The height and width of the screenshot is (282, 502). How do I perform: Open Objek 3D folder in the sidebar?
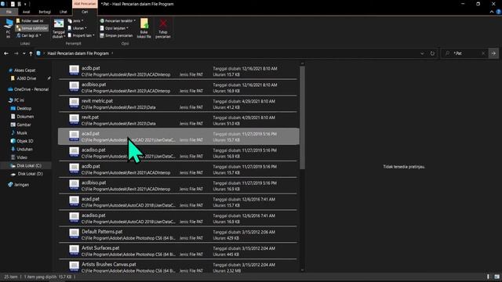click(22, 141)
